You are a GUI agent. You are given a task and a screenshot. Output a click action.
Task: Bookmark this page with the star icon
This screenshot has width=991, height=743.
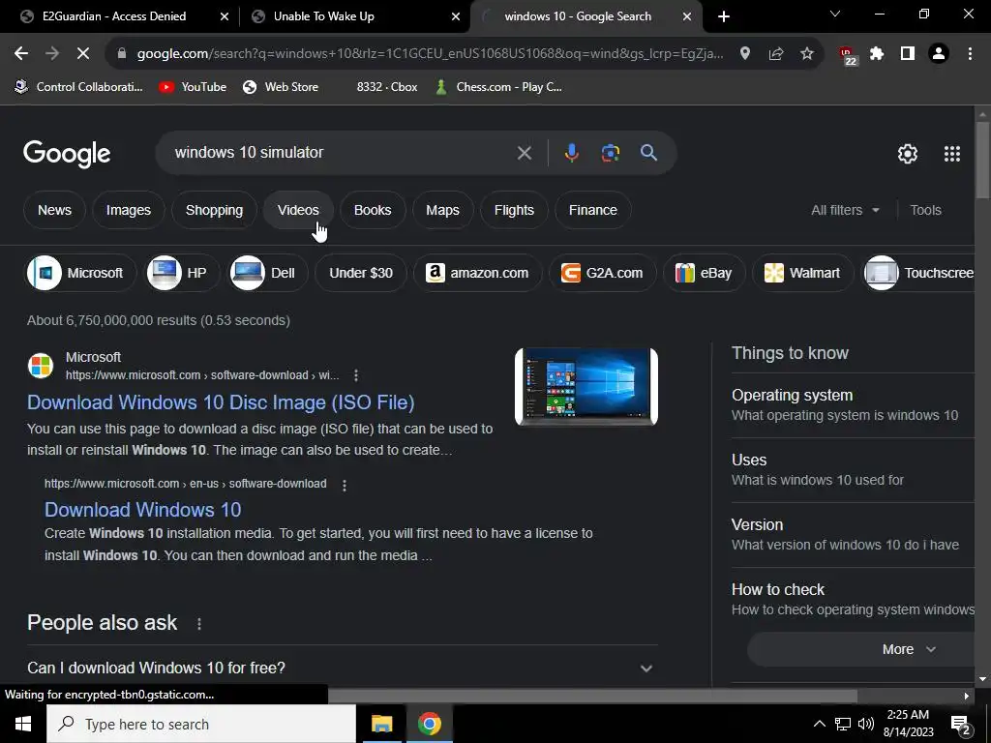807,54
